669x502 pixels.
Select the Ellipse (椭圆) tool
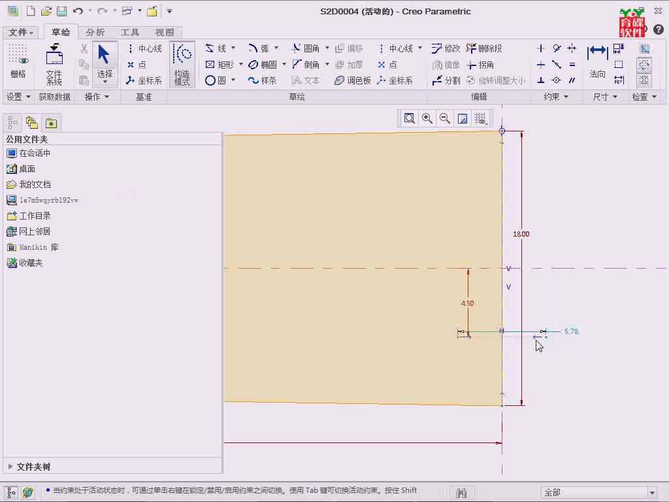(263, 65)
